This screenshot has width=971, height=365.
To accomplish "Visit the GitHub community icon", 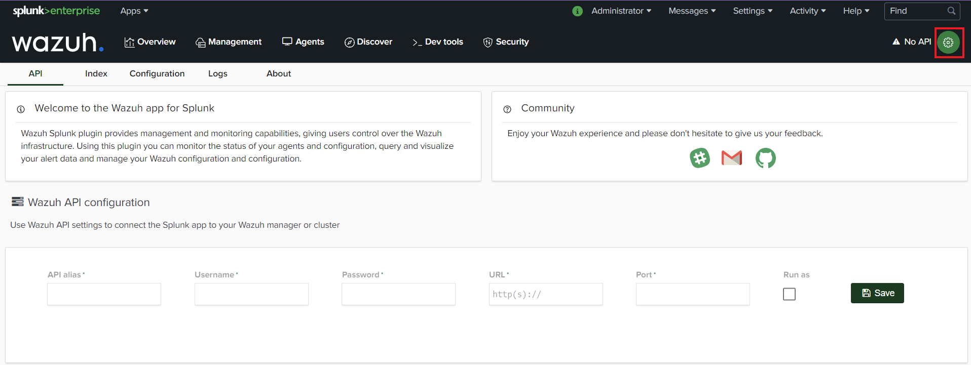I will pyautogui.click(x=765, y=158).
